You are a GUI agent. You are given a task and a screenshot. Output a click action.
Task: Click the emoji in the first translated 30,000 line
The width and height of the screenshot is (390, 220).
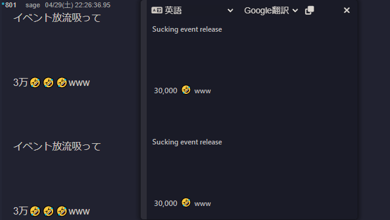pos(186,90)
